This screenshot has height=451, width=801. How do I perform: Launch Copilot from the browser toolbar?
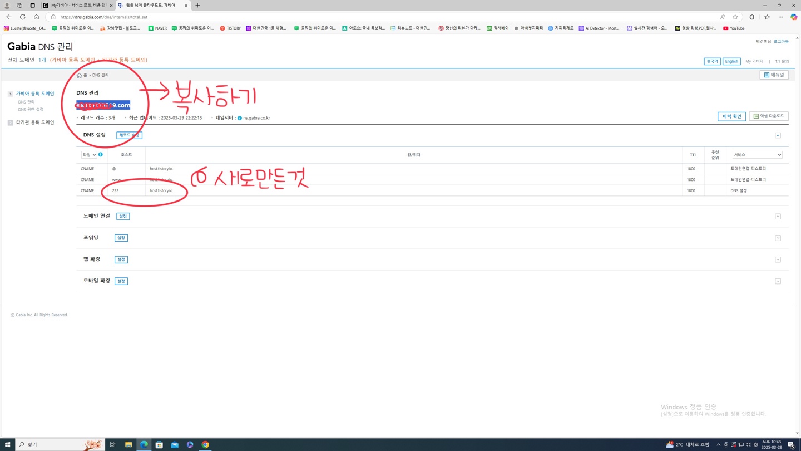tap(794, 17)
